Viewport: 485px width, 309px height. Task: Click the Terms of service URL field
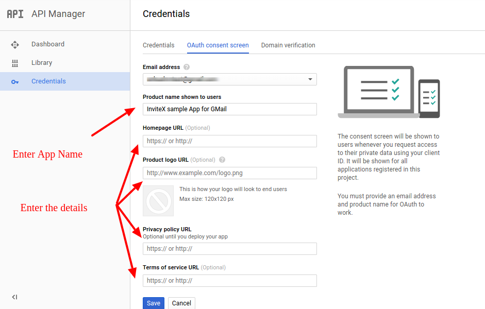(x=230, y=281)
